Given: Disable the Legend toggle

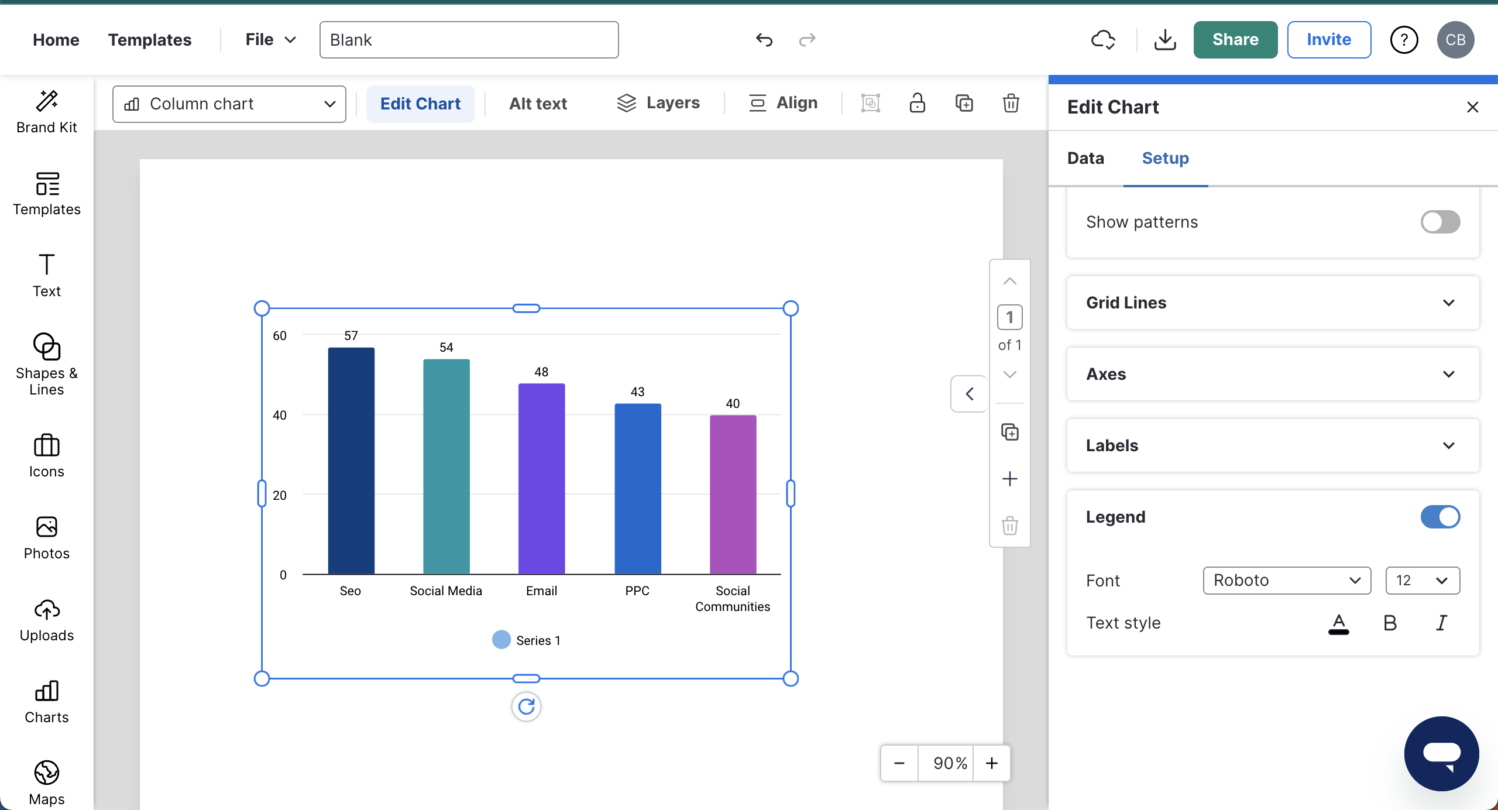Looking at the screenshot, I should (1440, 517).
